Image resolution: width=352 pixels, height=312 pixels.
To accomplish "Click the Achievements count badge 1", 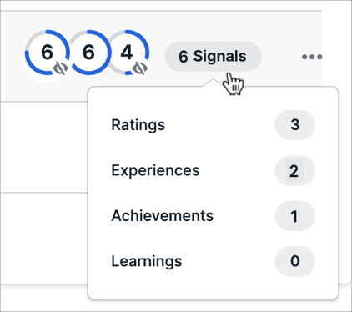I will coord(295,216).
